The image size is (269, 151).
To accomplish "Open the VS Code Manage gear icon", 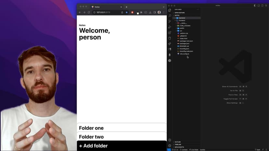I will click(x=170, y=145).
